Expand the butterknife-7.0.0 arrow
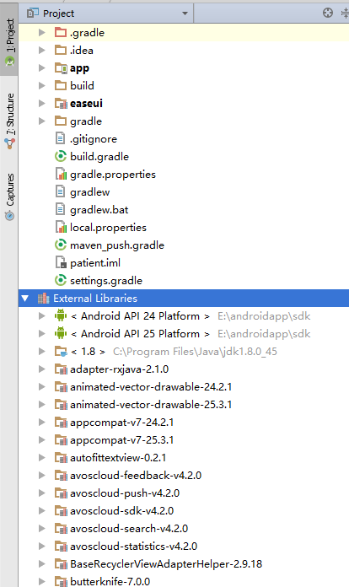349x587 pixels. [42, 582]
